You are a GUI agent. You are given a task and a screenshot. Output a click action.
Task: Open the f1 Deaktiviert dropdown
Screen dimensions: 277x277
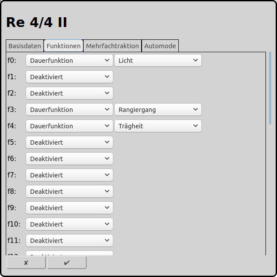click(x=69, y=77)
